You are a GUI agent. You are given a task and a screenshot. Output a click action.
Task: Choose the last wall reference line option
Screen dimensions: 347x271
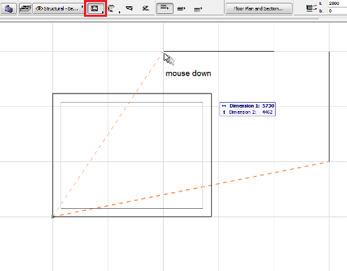pyautogui.click(x=198, y=9)
